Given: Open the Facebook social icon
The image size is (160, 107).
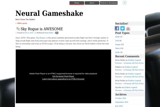Looking at the screenshot, I should coord(117,28).
